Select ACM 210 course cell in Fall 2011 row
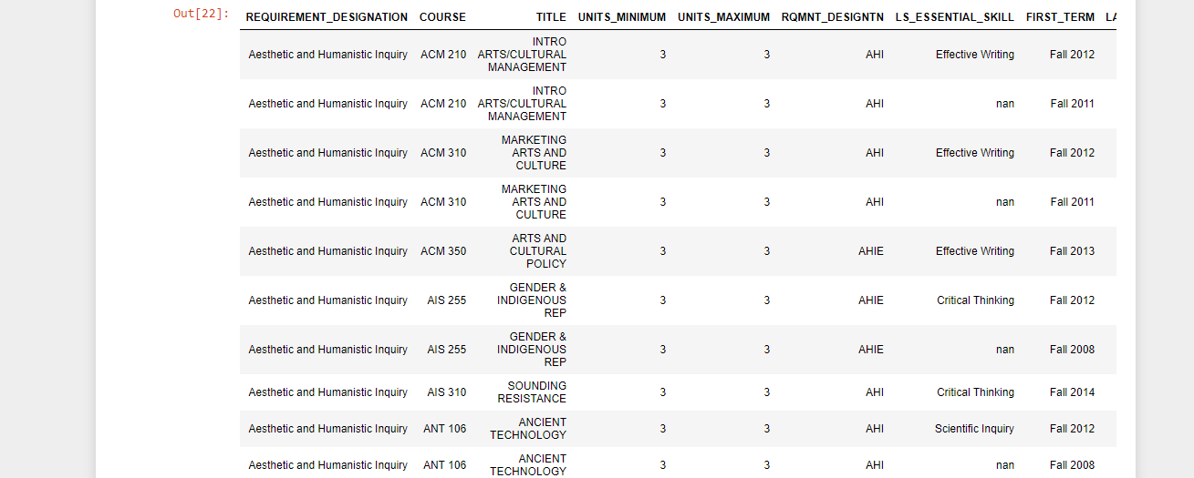The height and width of the screenshot is (478, 1194). 443,104
